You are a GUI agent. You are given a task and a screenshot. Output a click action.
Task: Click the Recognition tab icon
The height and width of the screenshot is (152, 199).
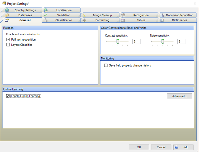(123, 15)
